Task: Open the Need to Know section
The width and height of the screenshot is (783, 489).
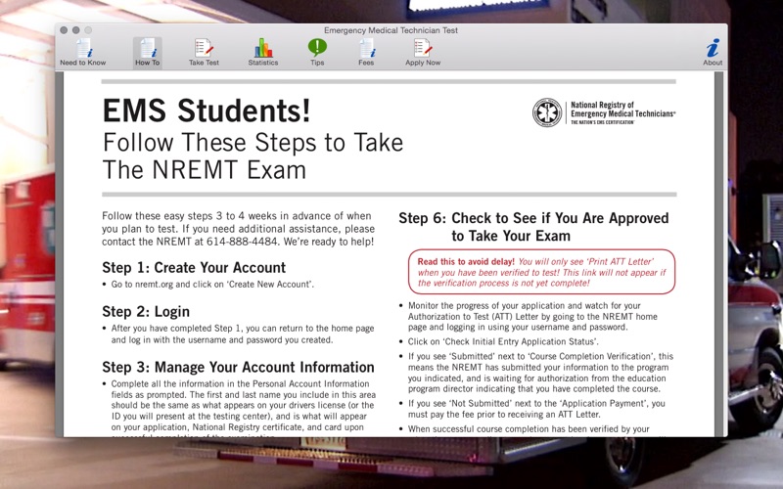Action: click(x=83, y=53)
